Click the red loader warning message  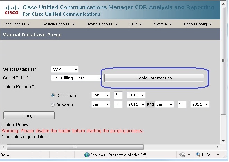(x=73, y=131)
